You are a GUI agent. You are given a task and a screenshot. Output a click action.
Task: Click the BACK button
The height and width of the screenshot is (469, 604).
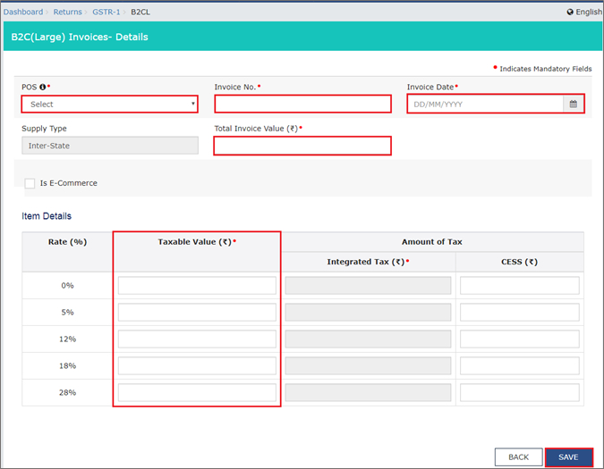(518, 457)
